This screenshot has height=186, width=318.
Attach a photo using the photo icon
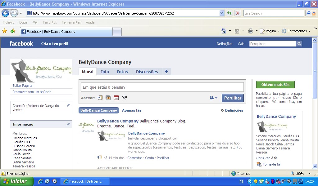click(108, 98)
